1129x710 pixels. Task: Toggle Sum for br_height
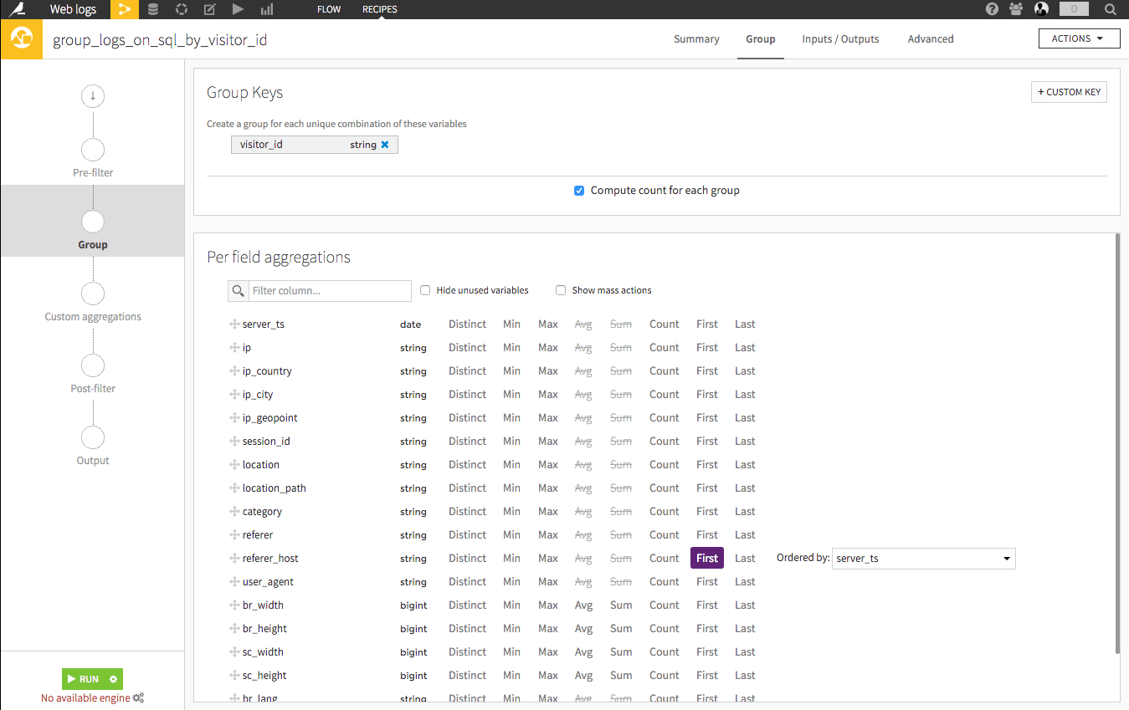pos(621,628)
